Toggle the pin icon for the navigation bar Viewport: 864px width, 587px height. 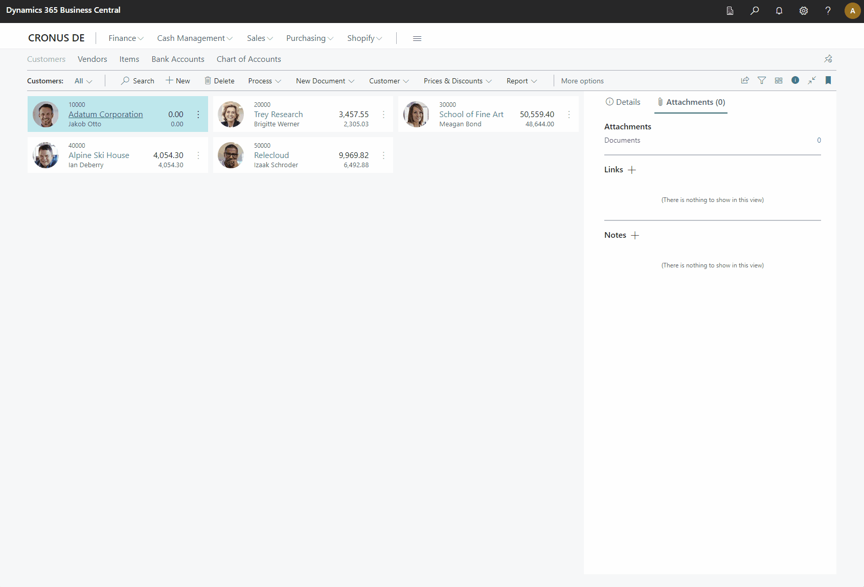click(828, 59)
